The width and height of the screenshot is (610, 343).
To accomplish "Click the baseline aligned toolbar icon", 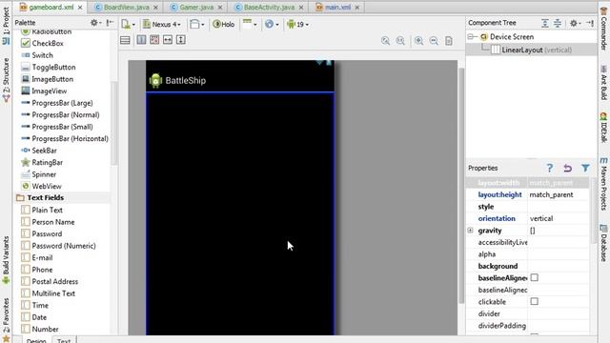I will click(154, 40).
